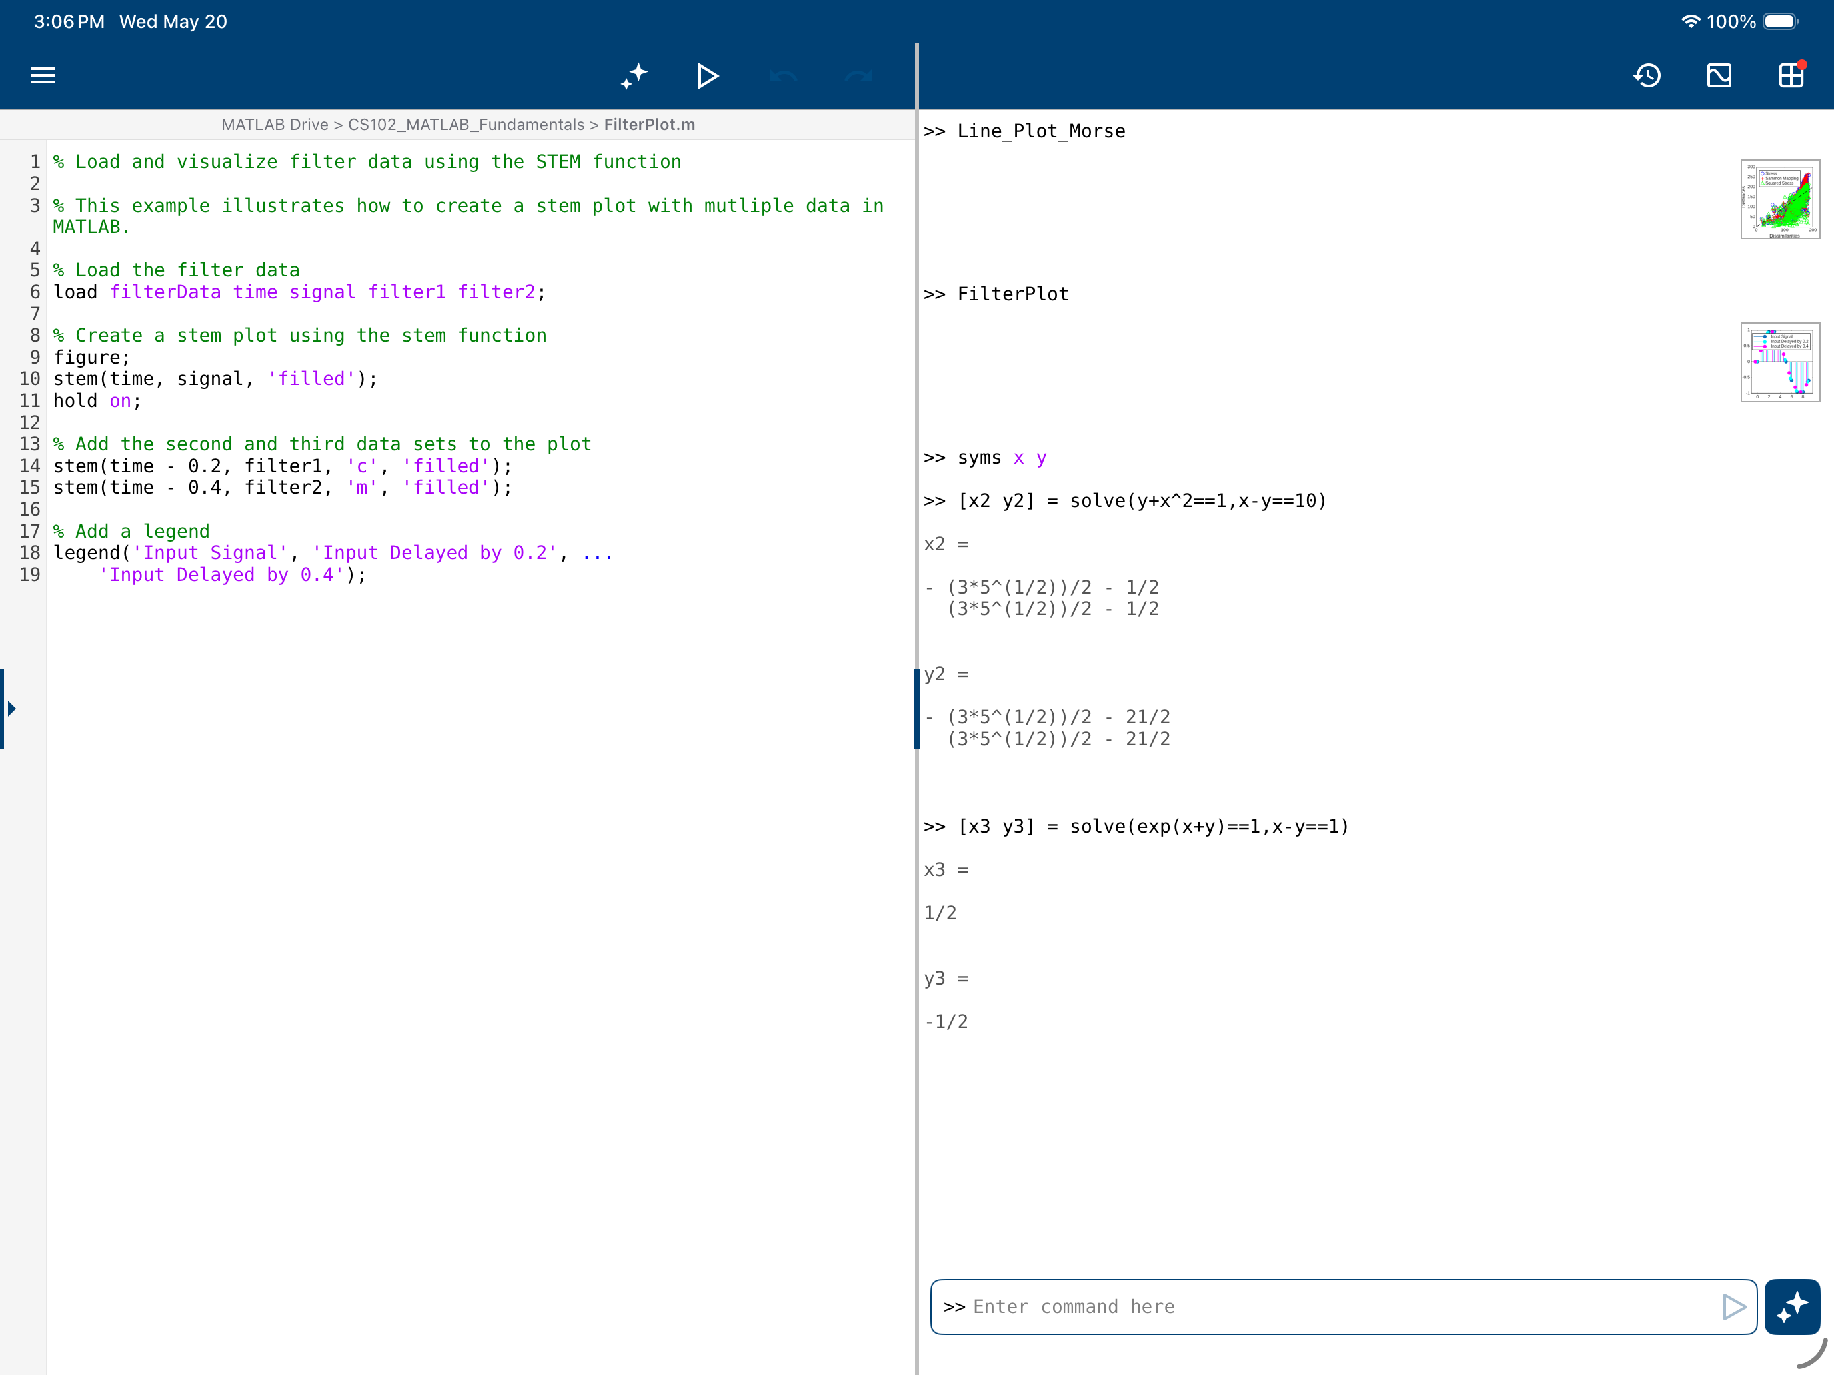The width and height of the screenshot is (1834, 1375).
Task: Open the command history
Action: 1647,75
